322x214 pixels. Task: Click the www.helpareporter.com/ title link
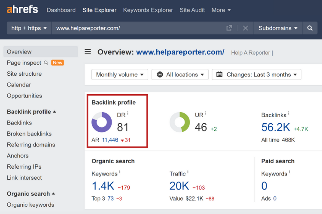pyautogui.click(x=180, y=52)
